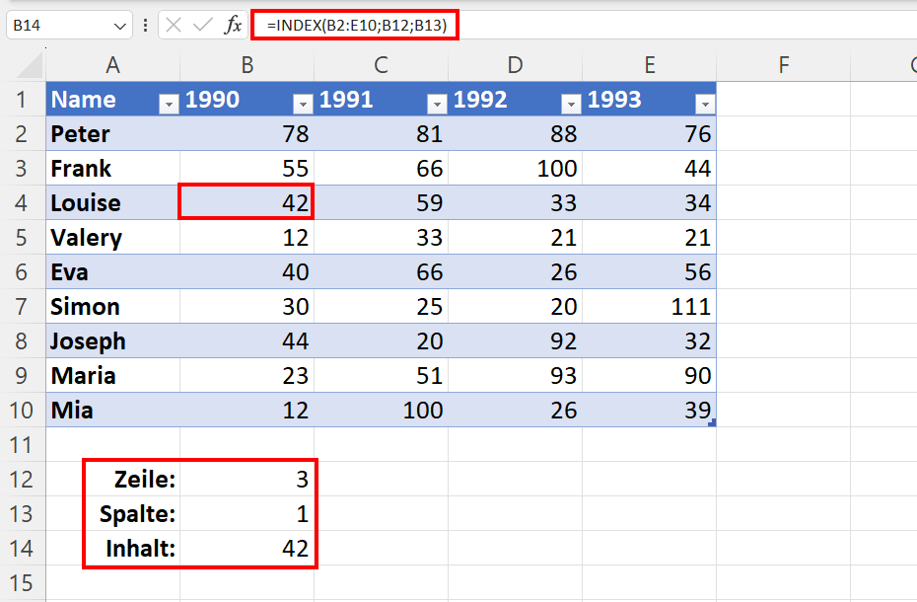Select Peter's 1993 value 76
The height and width of the screenshot is (602, 917).
(x=649, y=133)
